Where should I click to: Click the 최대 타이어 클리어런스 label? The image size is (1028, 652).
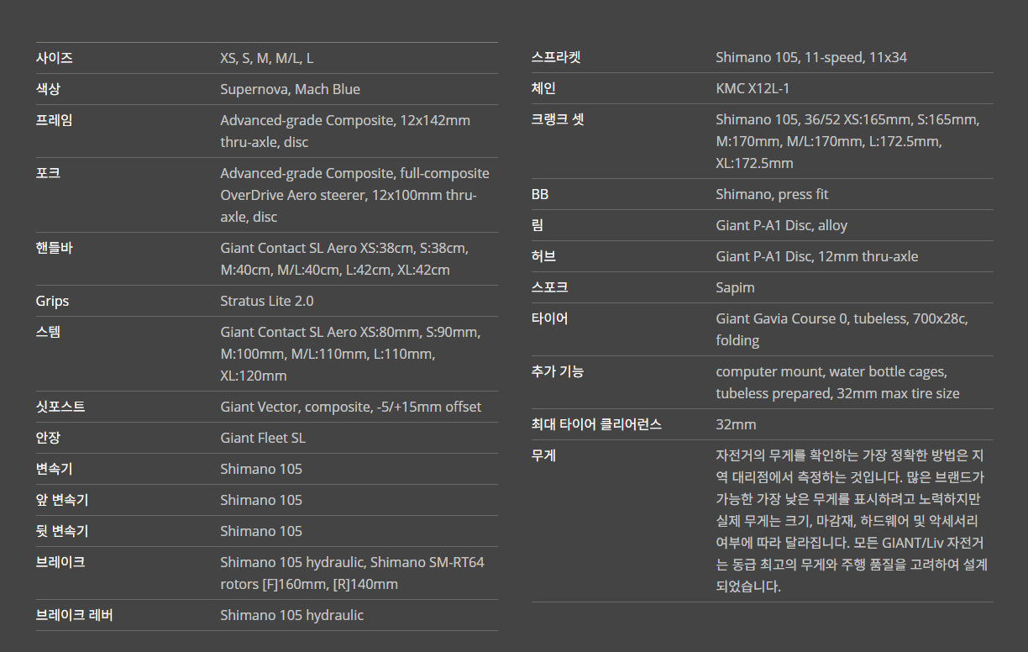pos(596,424)
